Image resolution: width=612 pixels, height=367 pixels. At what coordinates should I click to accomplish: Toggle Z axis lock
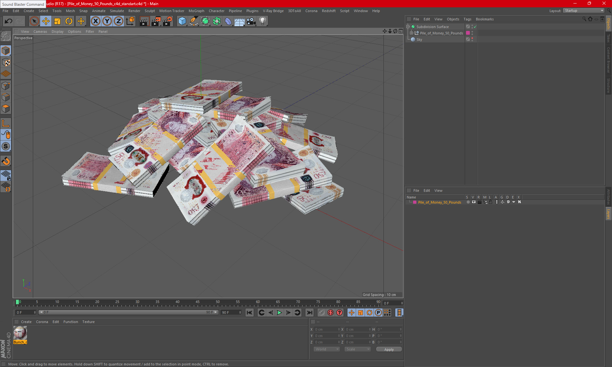coord(119,21)
